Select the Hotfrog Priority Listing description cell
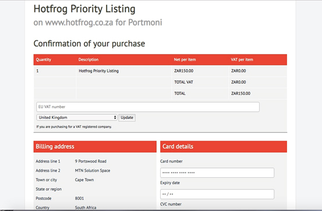 (99, 71)
